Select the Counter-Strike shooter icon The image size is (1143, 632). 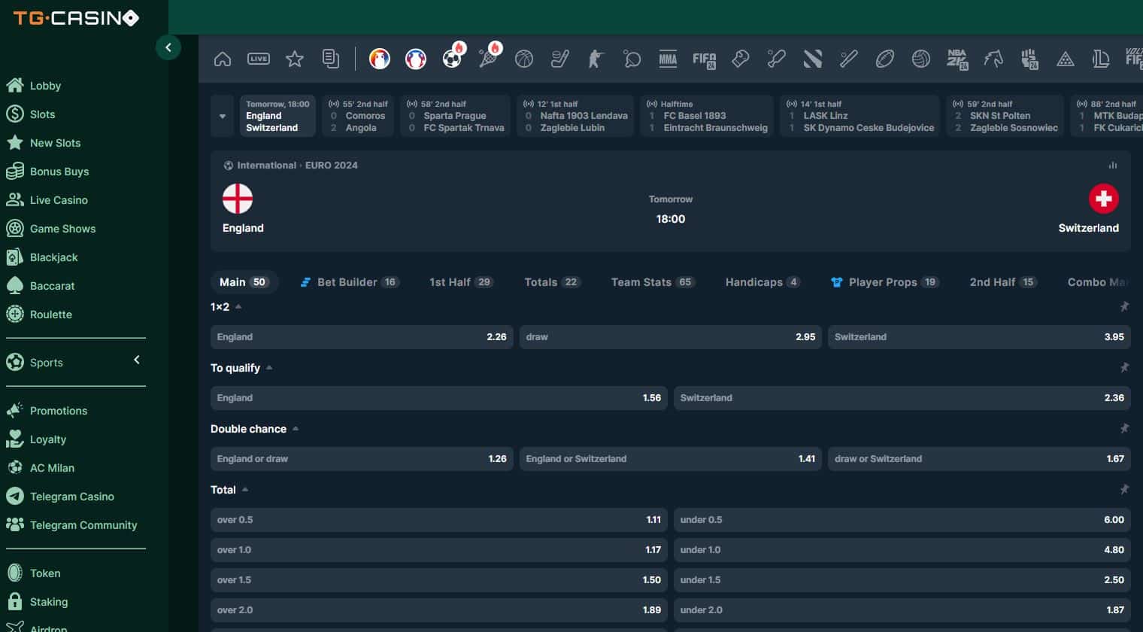[x=596, y=59]
